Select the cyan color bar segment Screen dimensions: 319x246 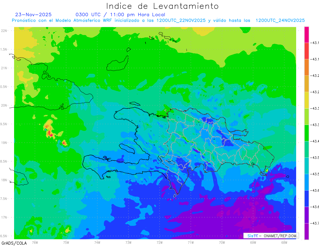click(307, 166)
